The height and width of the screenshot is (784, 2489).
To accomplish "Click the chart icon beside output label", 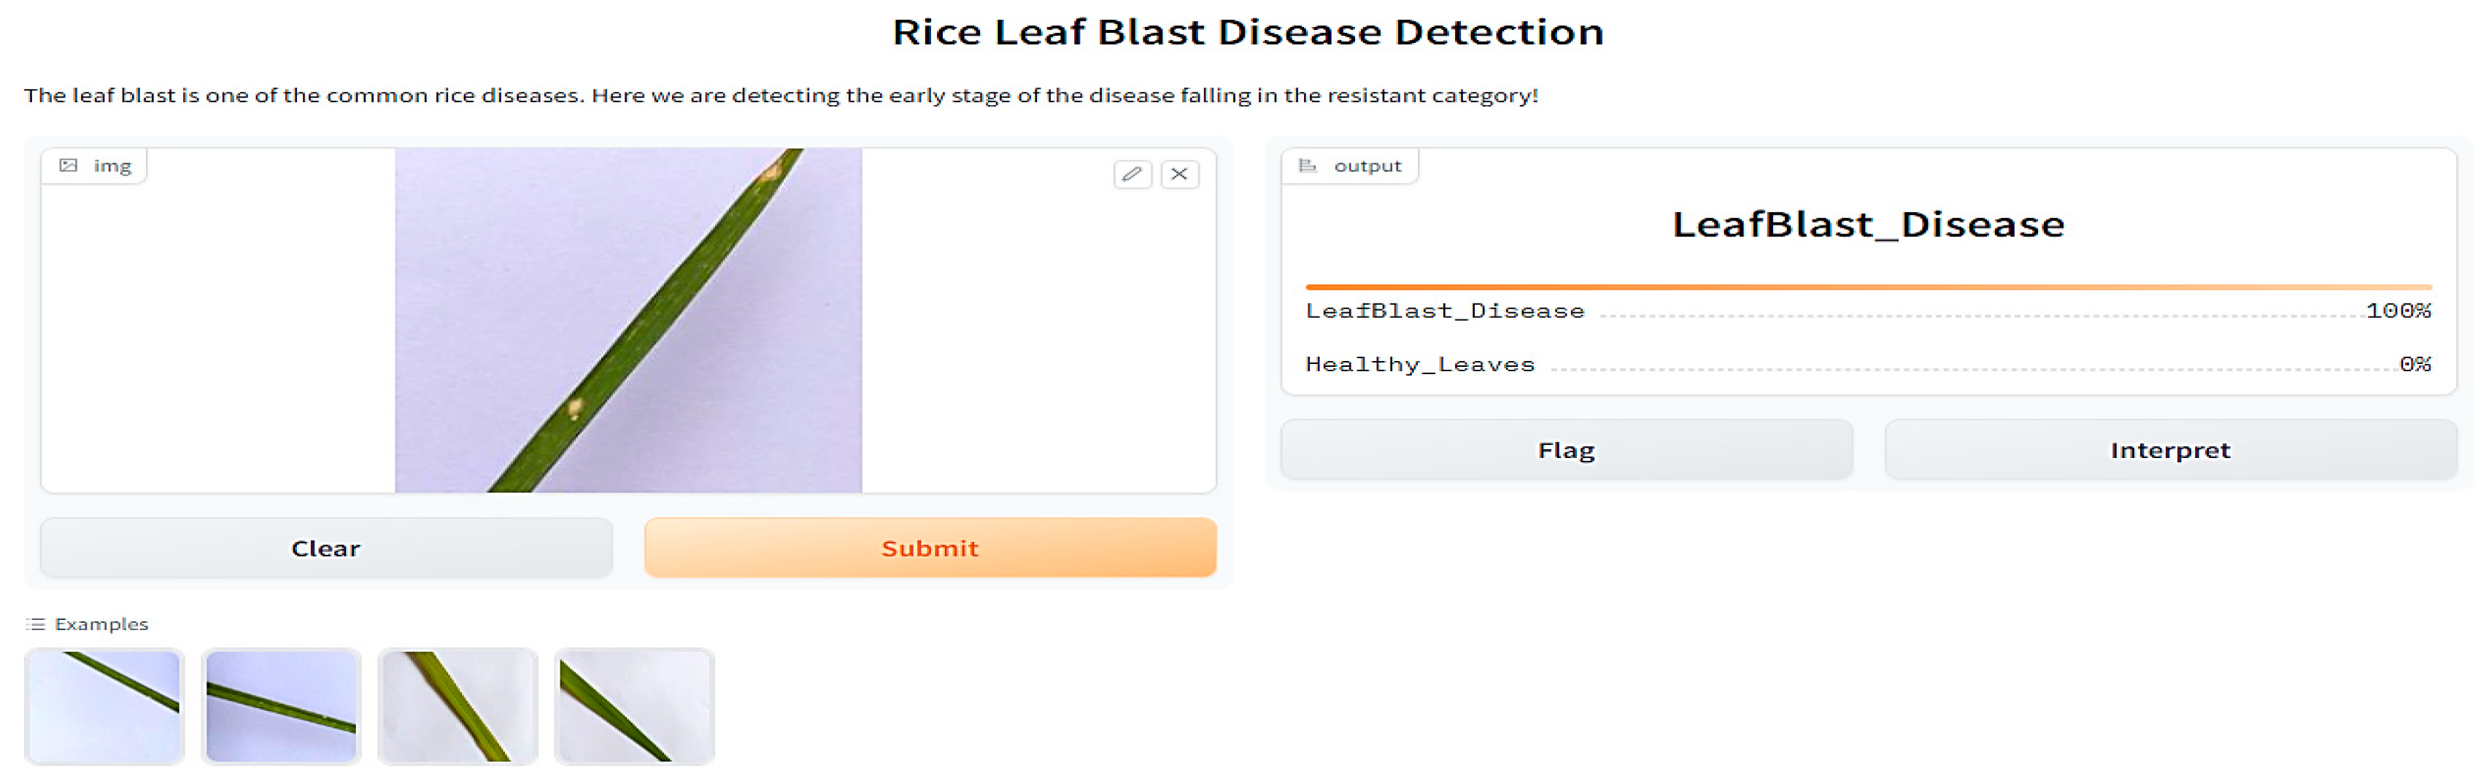I will point(1308,165).
